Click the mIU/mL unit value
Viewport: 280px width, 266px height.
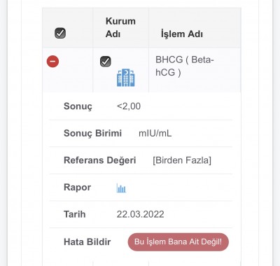pos(155,134)
